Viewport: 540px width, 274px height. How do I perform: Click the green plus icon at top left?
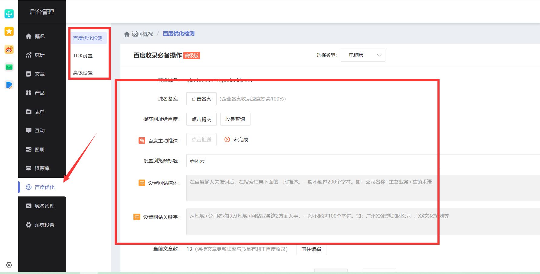[x=9, y=14]
